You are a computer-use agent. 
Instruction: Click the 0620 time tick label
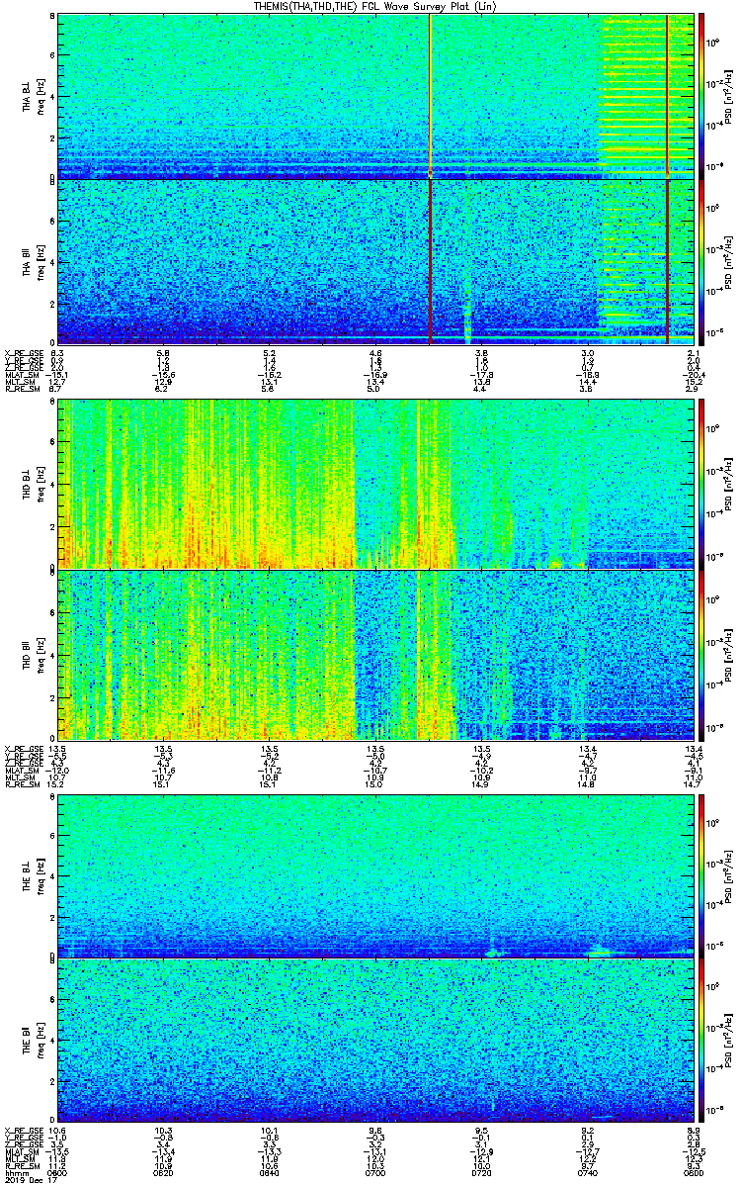pos(164,1172)
